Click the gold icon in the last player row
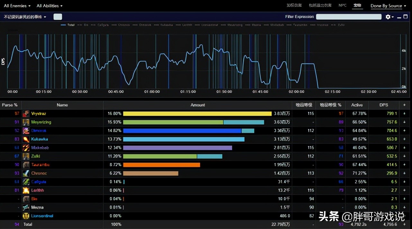Viewport: 412px width, 229px height. point(26,216)
